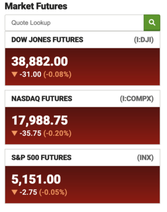The width and height of the screenshot is (167, 212).
Task: Open the S&P 500 FUTURES heading link
Action: (x=41, y=158)
